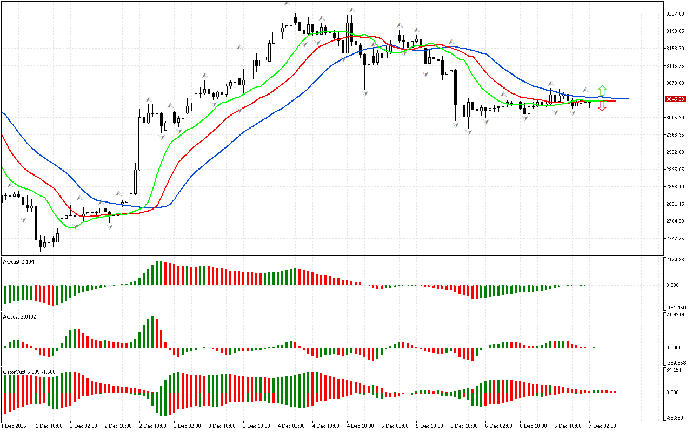This screenshot has width=692, height=432.
Task: Click the tallest green bar in ACcust histogram
Action: click(152, 332)
